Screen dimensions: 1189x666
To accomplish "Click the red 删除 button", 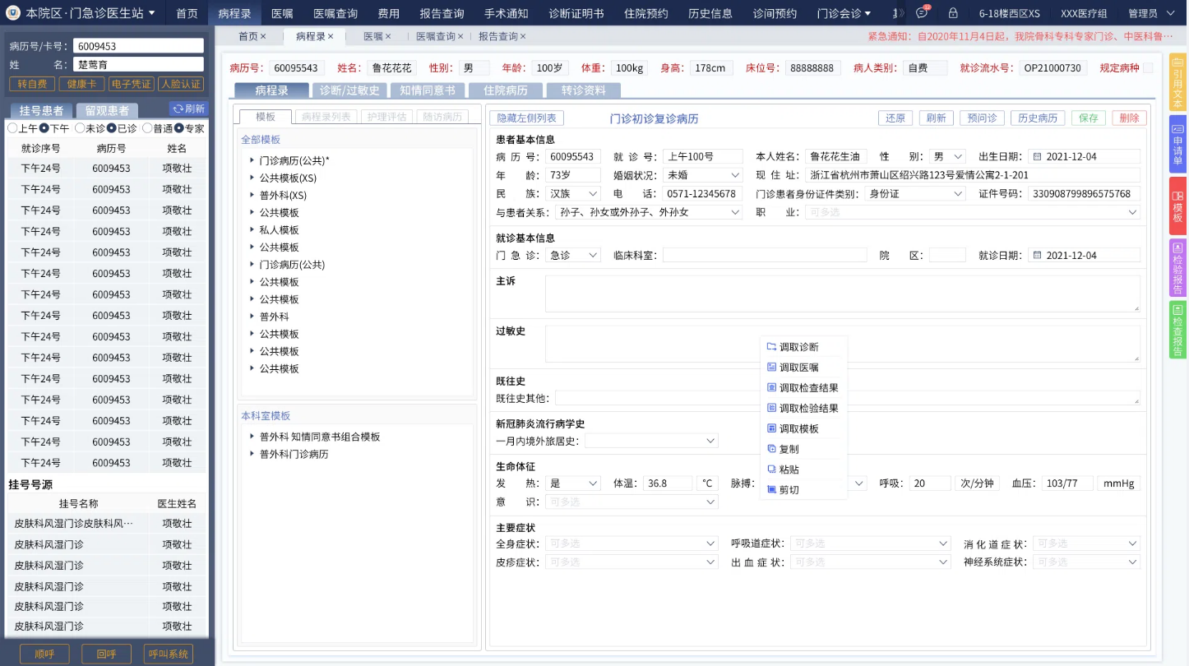I will pos(1130,118).
